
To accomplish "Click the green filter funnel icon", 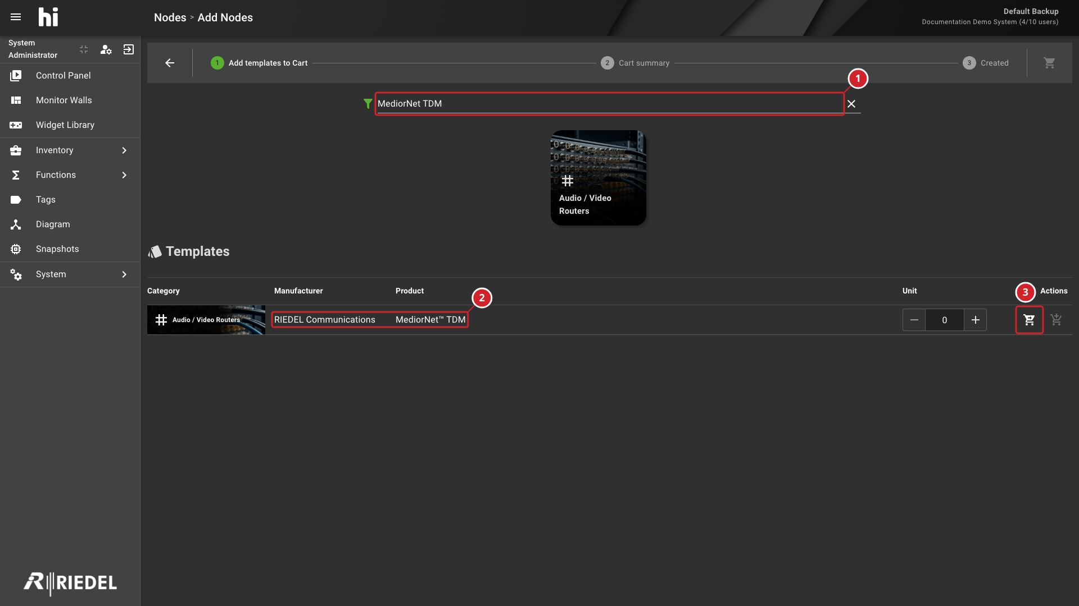I will point(368,104).
